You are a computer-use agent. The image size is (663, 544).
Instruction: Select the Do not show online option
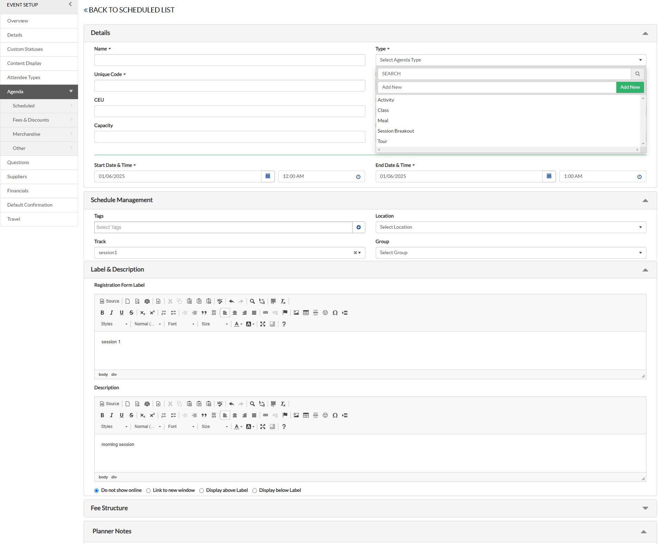pos(97,491)
